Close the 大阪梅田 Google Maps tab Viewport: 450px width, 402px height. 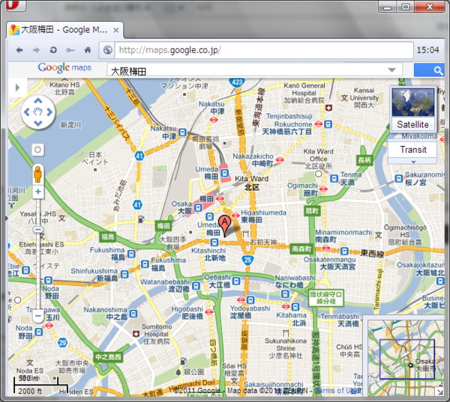[x=116, y=30]
